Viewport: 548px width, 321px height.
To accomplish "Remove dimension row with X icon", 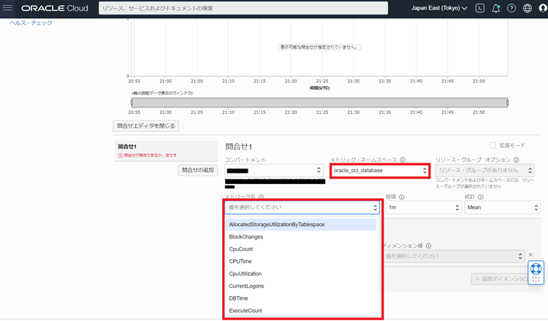I will (530, 255).
